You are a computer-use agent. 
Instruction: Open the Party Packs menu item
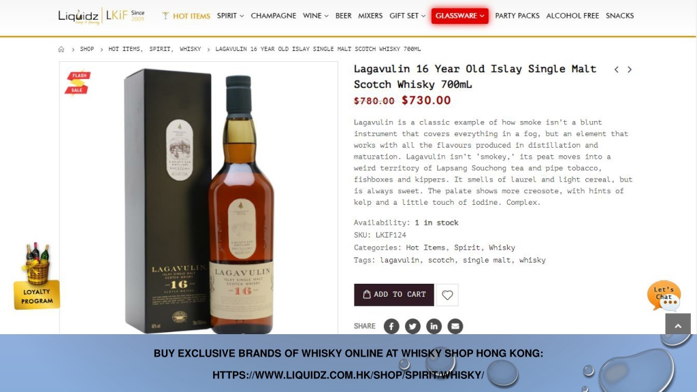[x=517, y=16]
